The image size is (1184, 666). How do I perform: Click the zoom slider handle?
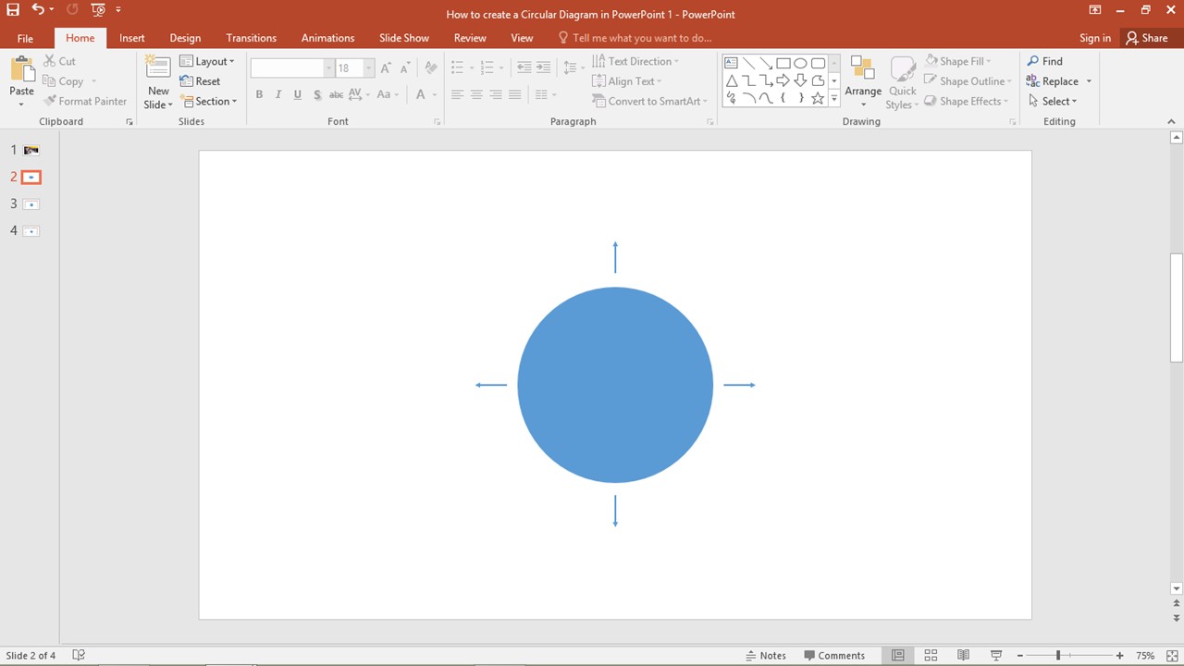pyautogui.click(x=1058, y=655)
